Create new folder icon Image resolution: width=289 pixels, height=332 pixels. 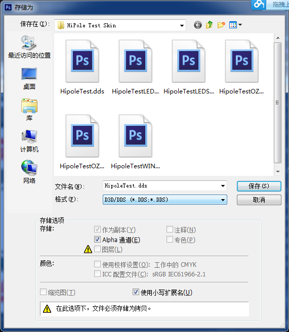pos(221,25)
